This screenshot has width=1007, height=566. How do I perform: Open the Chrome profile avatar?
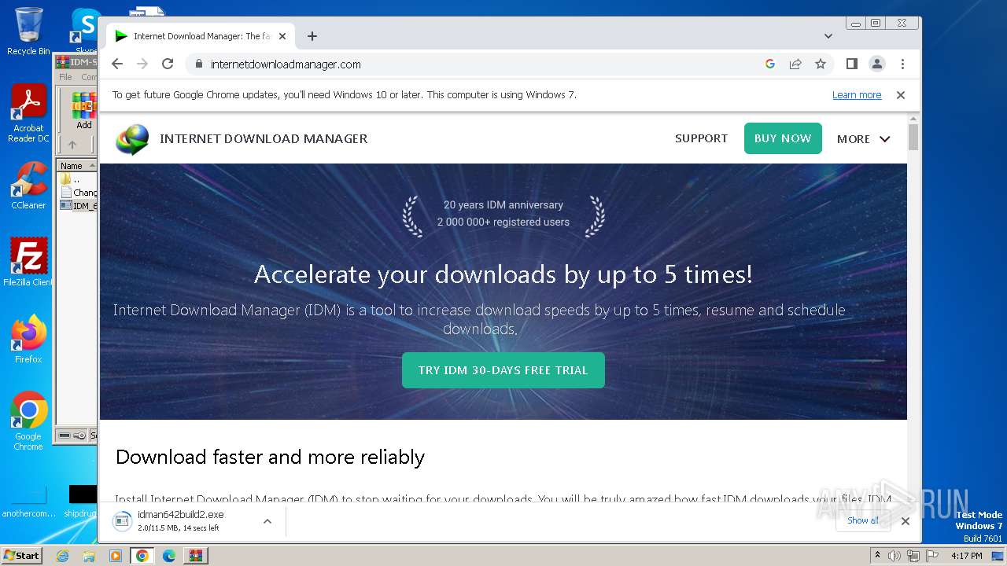click(x=877, y=64)
